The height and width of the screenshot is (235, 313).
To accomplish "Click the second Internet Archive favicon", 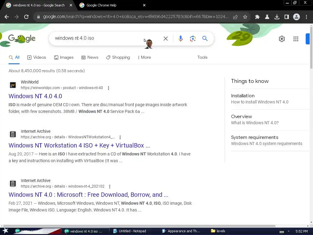I will [x=13, y=184].
